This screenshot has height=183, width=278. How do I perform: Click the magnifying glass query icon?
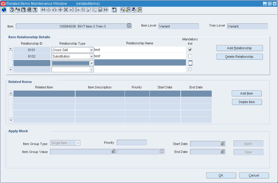[89, 10]
